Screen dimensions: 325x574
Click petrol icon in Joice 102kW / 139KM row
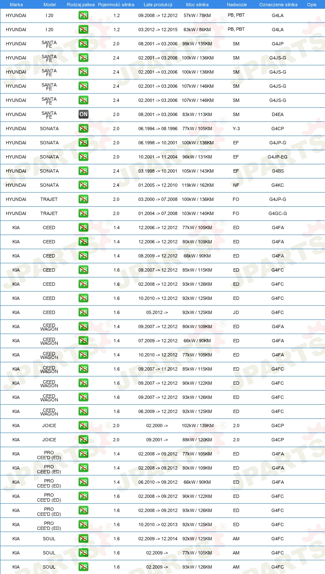pyautogui.click(x=84, y=426)
